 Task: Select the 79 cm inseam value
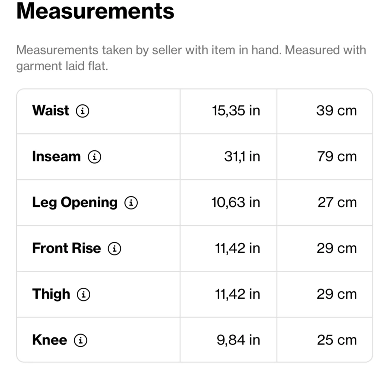(337, 157)
